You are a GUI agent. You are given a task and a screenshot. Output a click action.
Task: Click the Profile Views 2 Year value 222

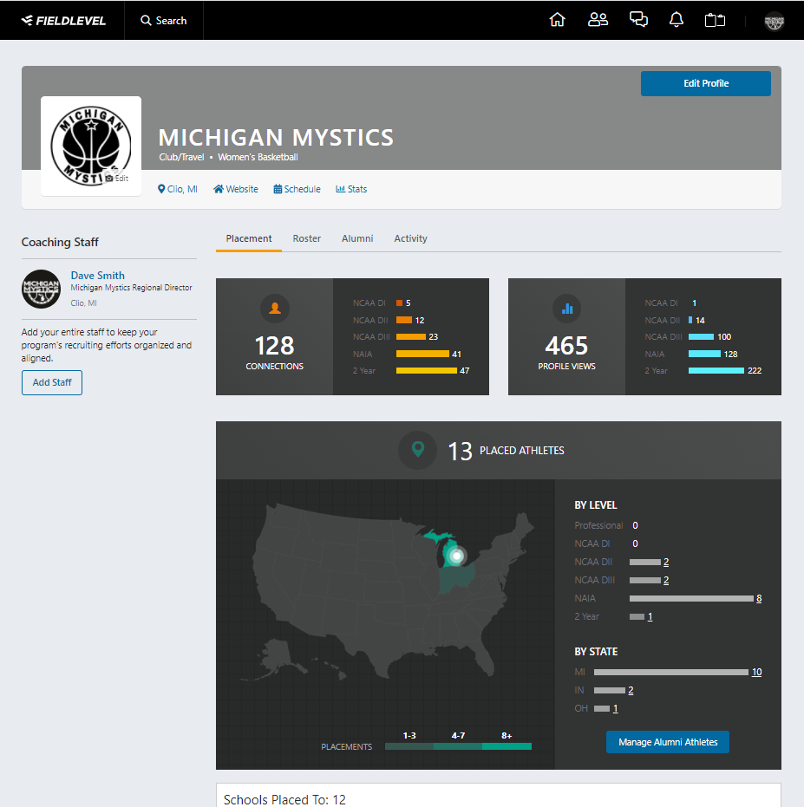pyautogui.click(x=755, y=371)
